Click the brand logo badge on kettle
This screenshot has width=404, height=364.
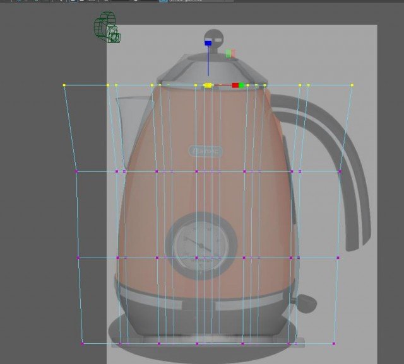pyautogui.click(x=205, y=151)
